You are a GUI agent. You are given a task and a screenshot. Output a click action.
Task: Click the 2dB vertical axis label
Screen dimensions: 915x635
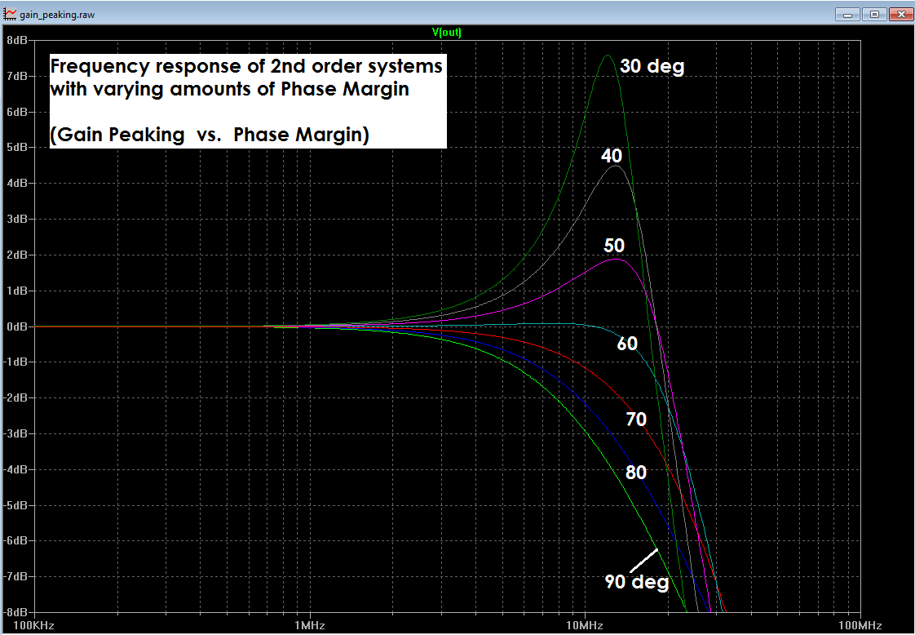[x=17, y=255]
